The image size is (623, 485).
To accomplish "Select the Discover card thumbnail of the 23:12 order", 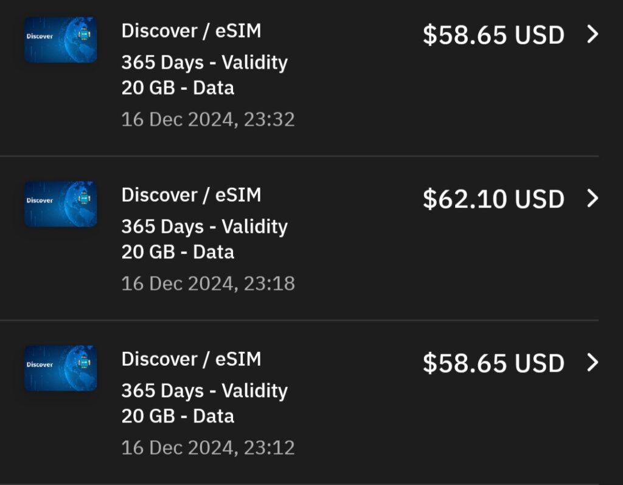I will point(60,368).
